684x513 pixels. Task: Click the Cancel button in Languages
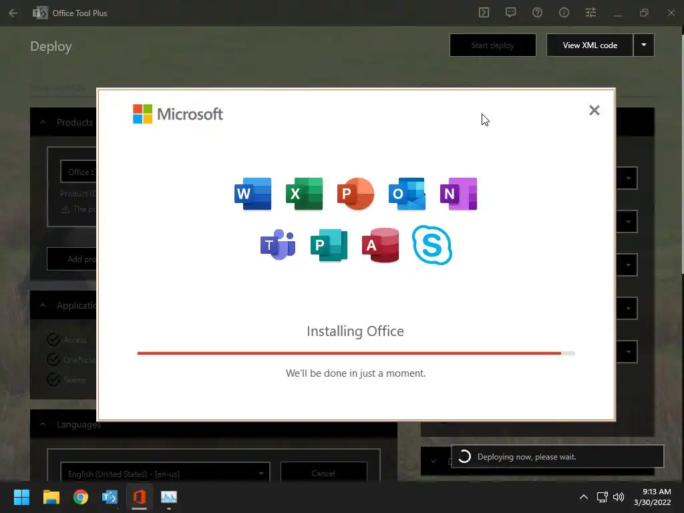pyautogui.click(x=324, y=472)
